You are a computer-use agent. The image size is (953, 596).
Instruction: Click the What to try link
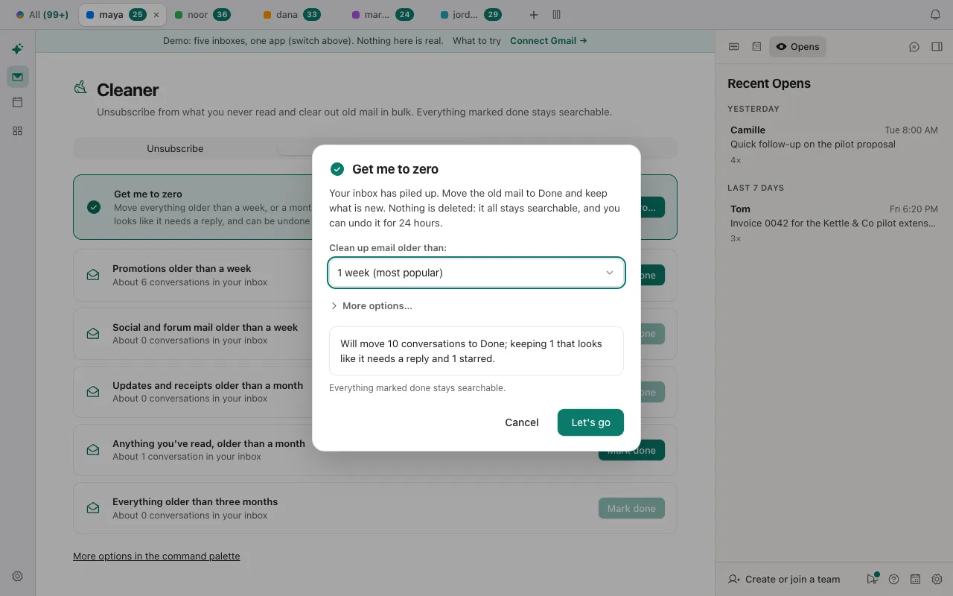[476, 41]
